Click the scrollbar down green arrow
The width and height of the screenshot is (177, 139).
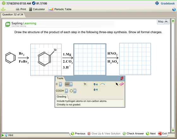click(x=173, y=130)
